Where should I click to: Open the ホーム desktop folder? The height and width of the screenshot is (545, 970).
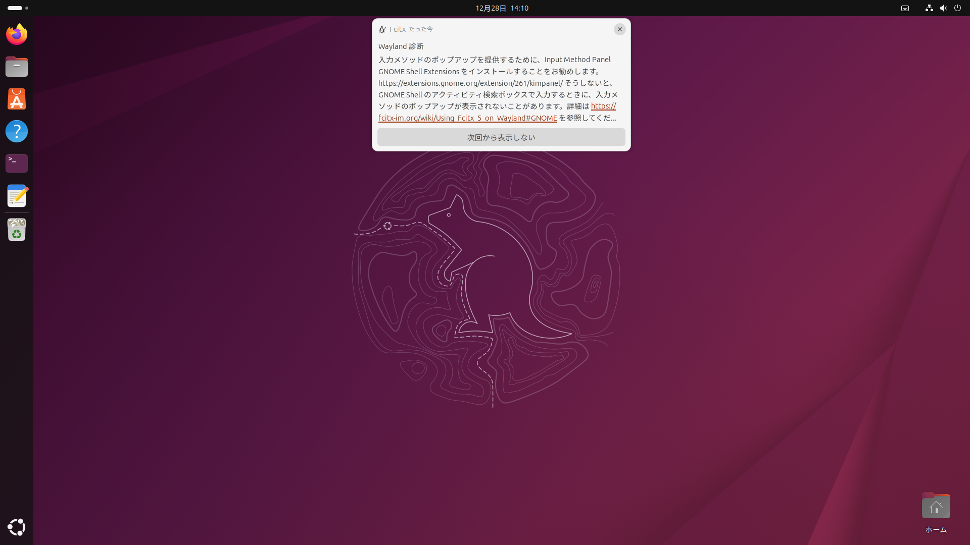click(x=936, y=507)
